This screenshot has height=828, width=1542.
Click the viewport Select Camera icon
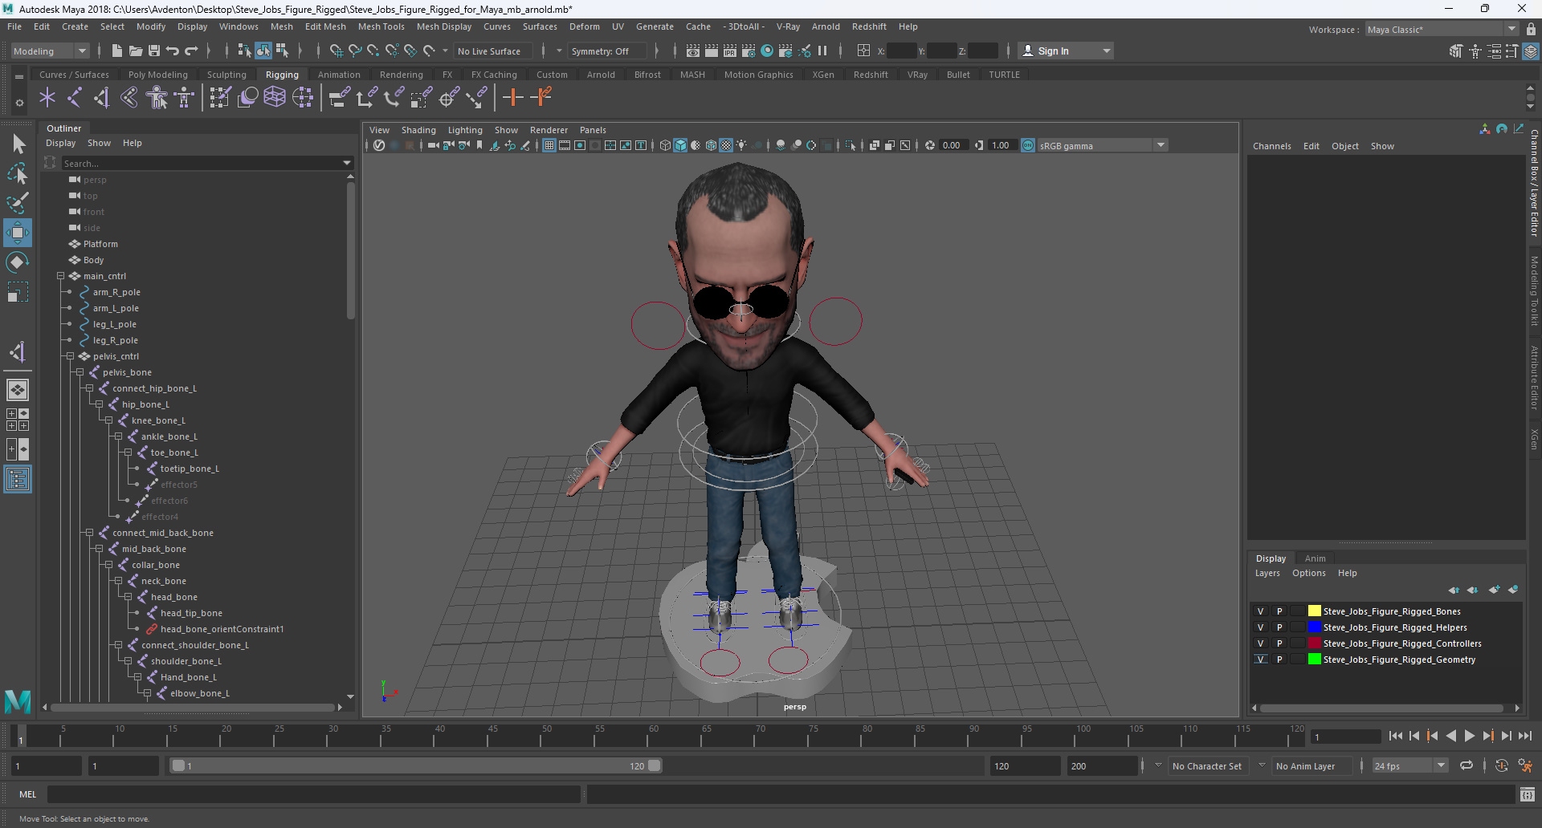click(434, 145)
